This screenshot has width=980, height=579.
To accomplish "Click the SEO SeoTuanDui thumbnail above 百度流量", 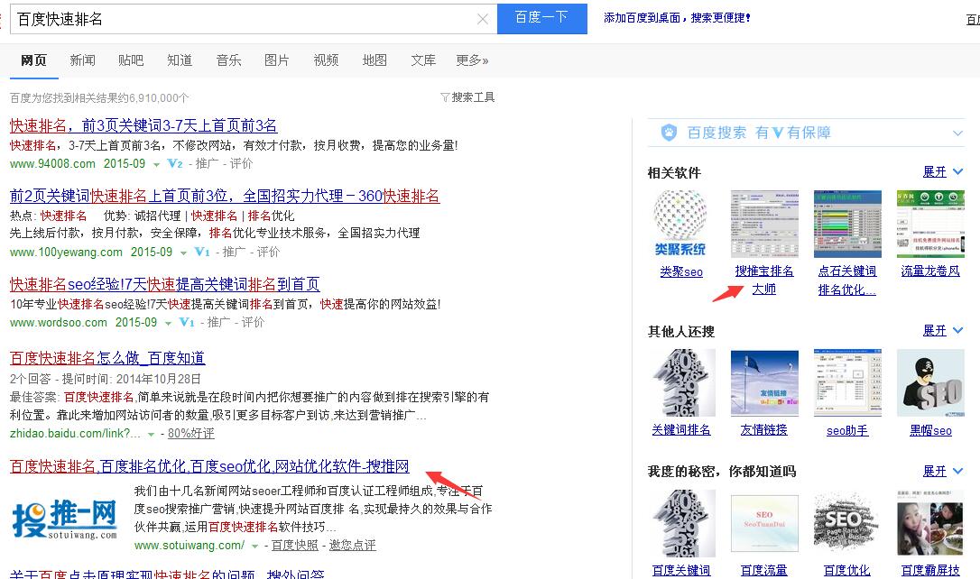I will pos(764,523).
